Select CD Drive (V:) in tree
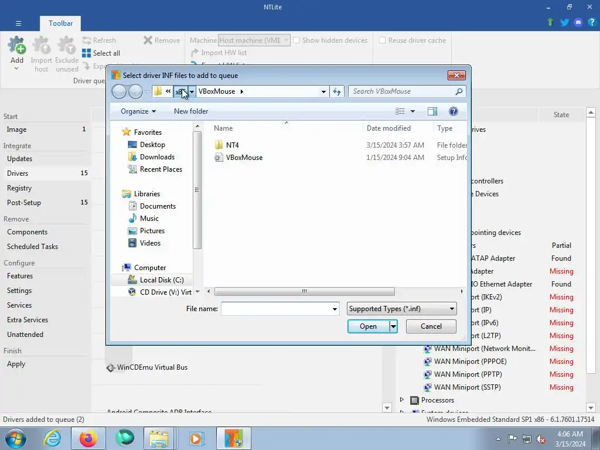This screenshot has width=600, height=450. [165, 292]
